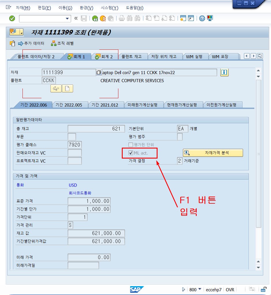Open the 자재(M) menu
Image resolution: width=271 pixels, height=295 pixels.
tap(23, 8)
